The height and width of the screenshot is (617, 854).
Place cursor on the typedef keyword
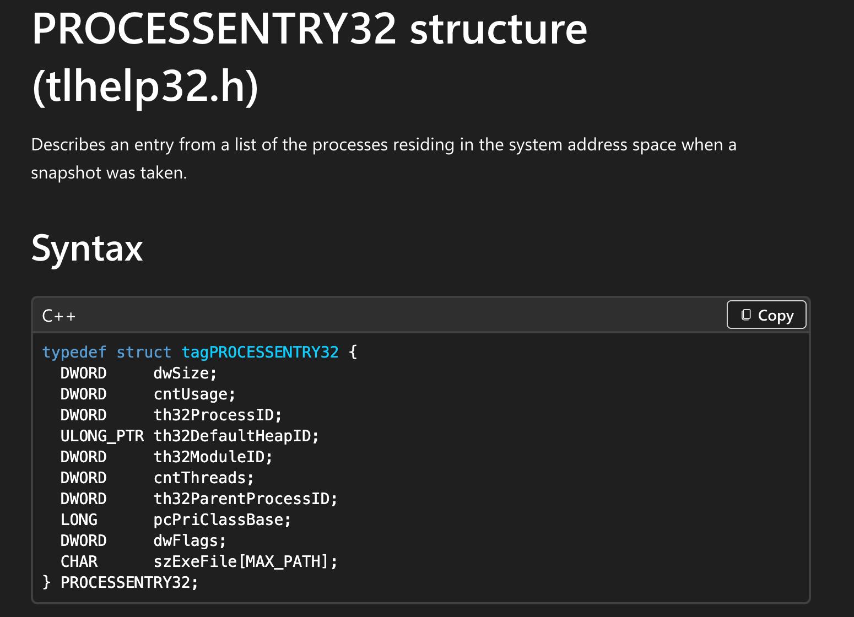coord(74,353)
